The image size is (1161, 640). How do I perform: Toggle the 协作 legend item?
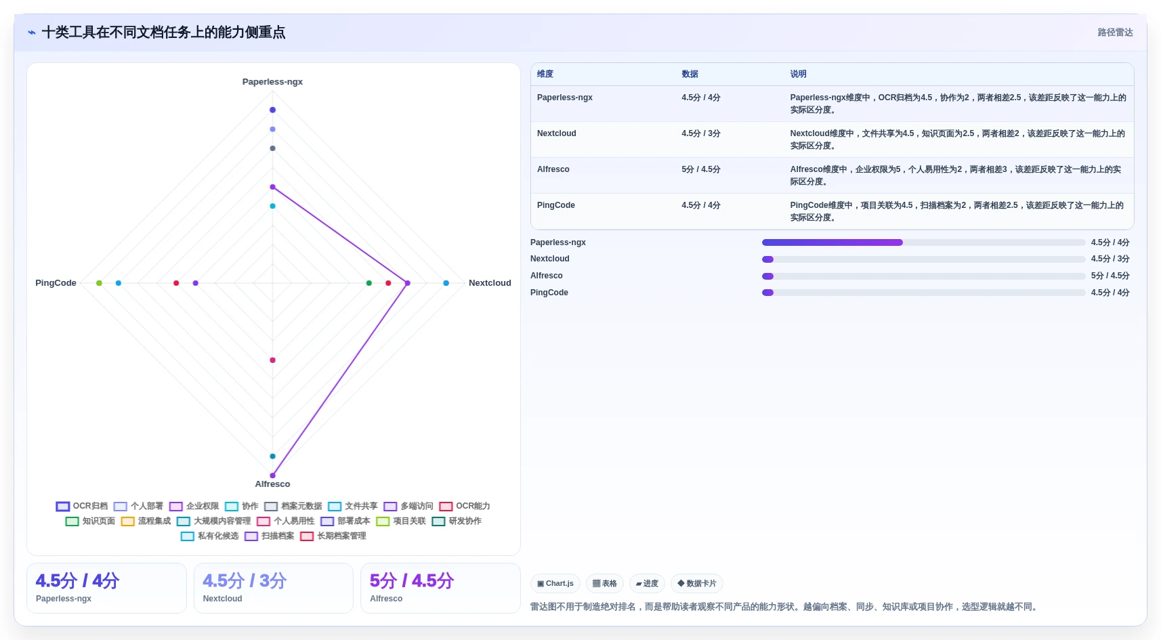pos(242,506)
